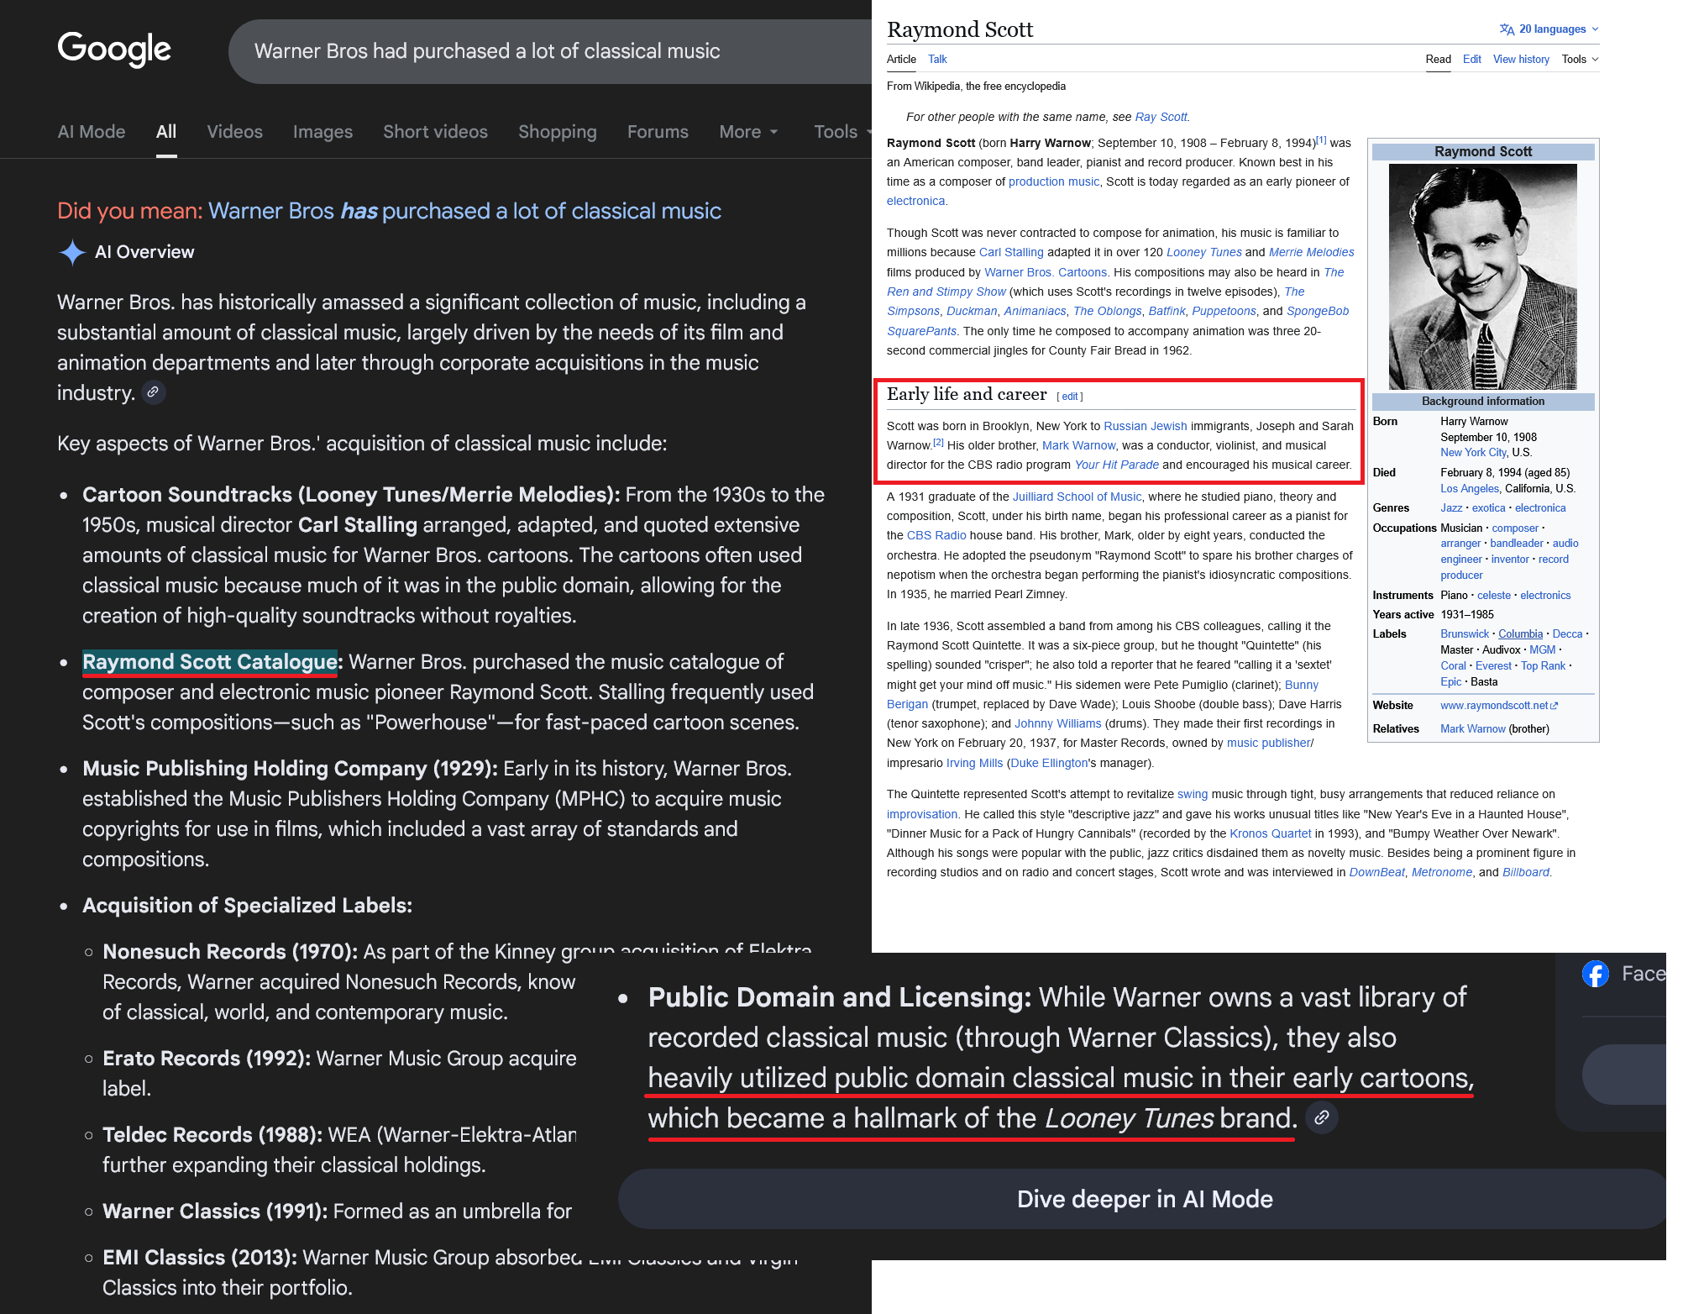1683x1314 pixels.
Task: Expand the More search filters menu
Action: pos(747,132)
